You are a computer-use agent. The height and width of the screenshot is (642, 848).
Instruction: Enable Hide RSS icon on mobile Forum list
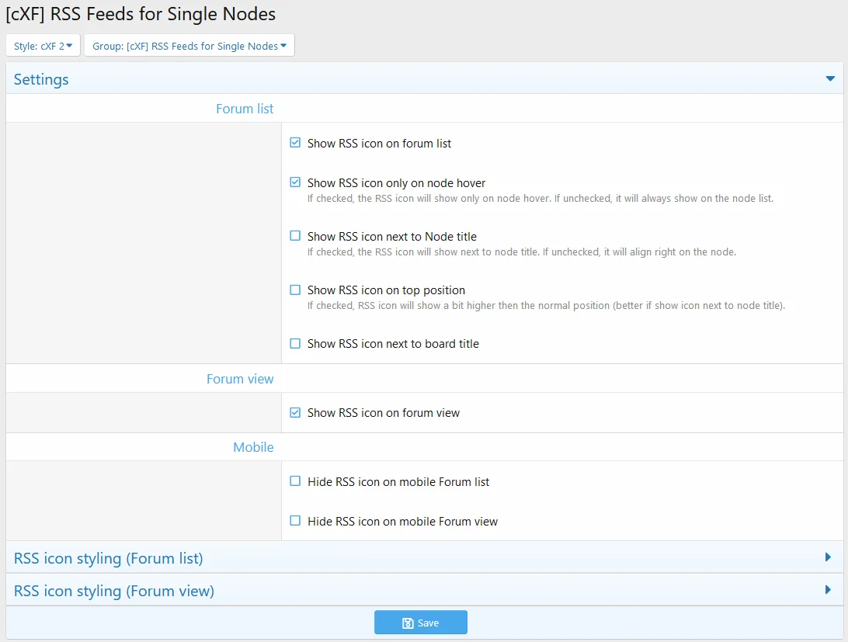[295, 481]
